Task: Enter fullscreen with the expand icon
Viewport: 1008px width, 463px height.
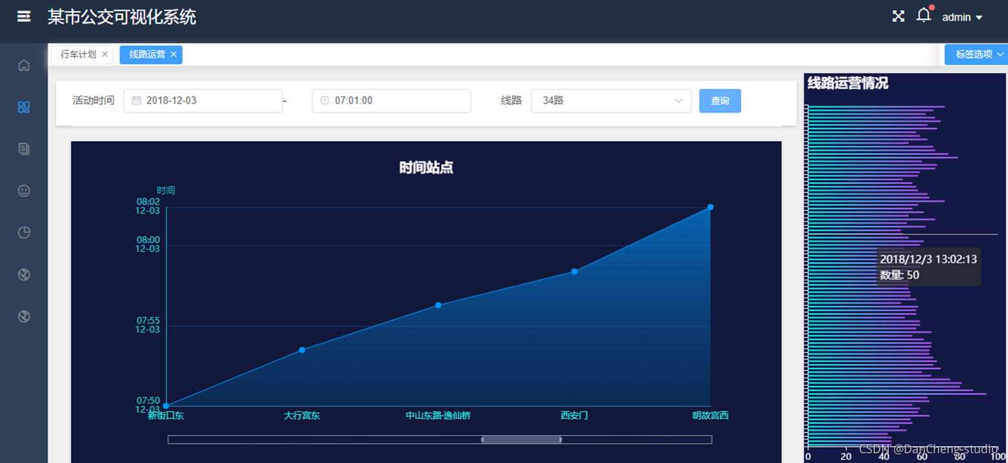Action: (898, 17)
